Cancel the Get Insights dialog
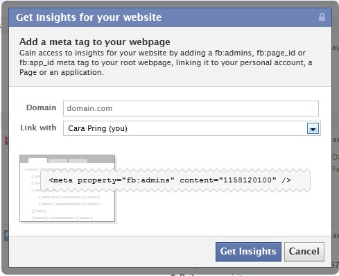The width and height of the screenshot is (339, 276). coord(304,252)
